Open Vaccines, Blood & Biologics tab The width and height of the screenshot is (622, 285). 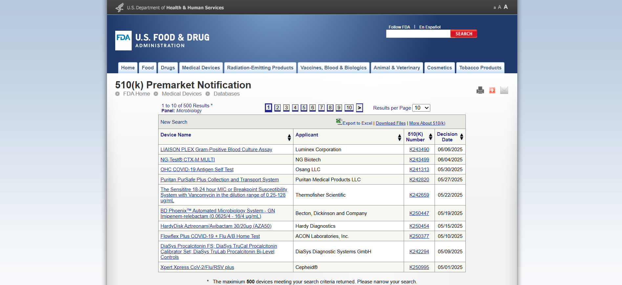click(x=333, y=68)
